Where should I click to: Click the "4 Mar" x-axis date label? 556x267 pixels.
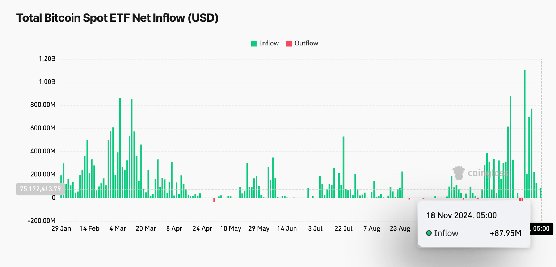pyautogui.click(x=117, y=229)
